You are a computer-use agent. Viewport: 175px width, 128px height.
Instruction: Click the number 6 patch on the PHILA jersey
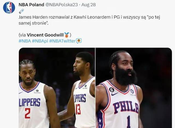click(x=112, y=90)
